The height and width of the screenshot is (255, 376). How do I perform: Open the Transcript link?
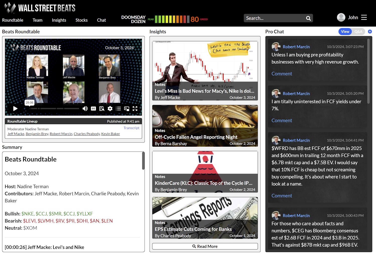tap(131, 128)
